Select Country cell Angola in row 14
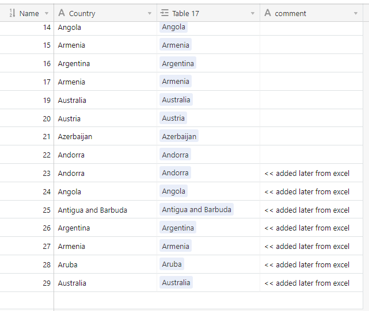This screenshot has width=369, height=311. 105,28
